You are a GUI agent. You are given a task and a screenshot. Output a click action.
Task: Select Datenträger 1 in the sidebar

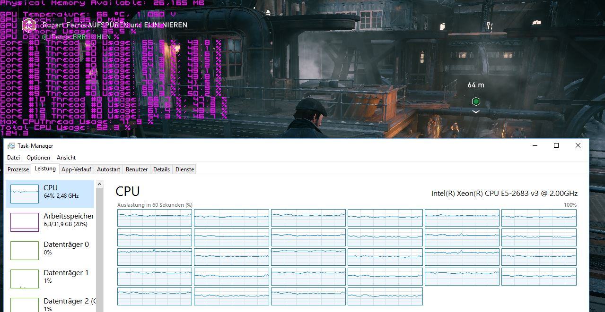click(50, 279)
